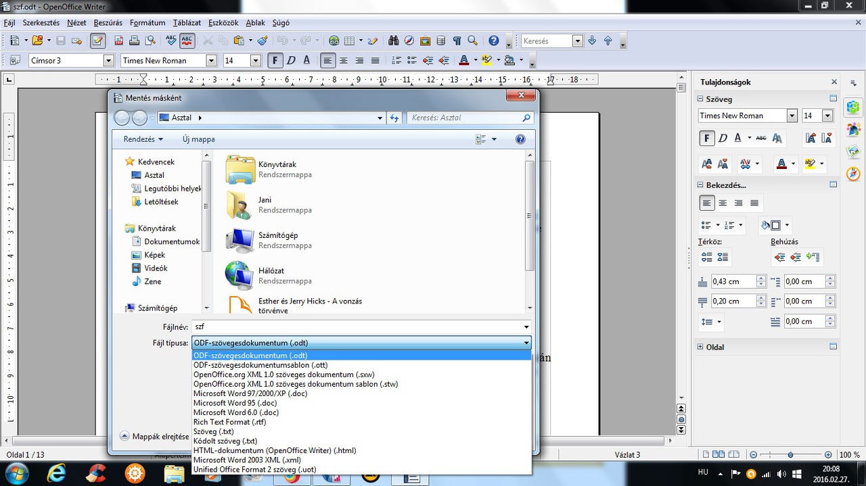Open toolbar font name dropdown Times New Roman
Screen dimensions: 866x486
211,60
